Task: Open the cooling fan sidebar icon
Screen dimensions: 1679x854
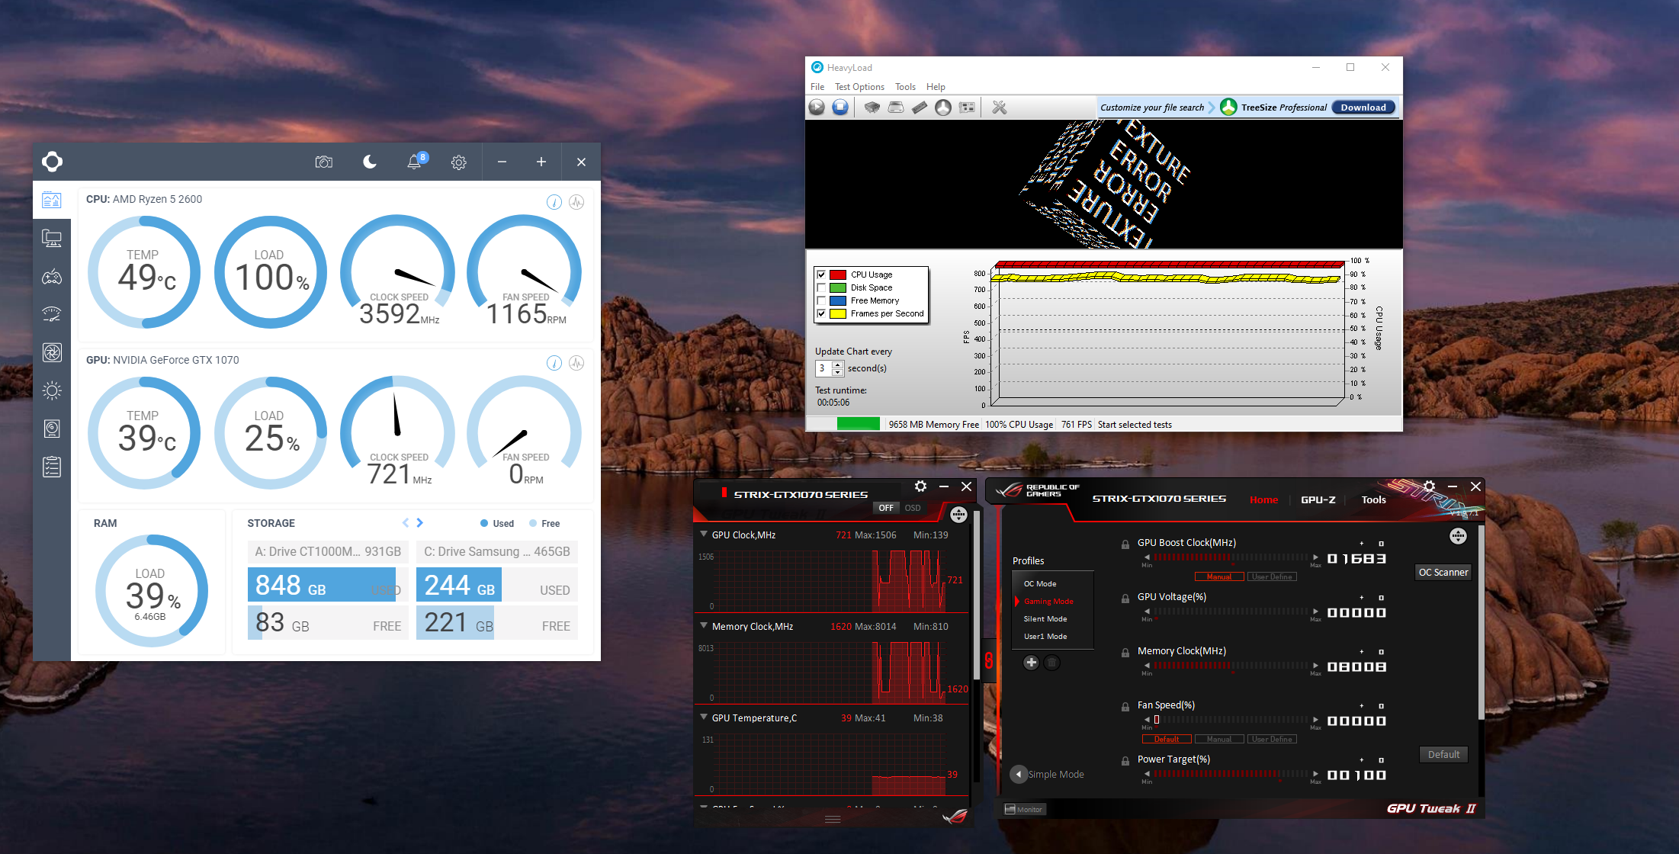Action: point(52,352)
